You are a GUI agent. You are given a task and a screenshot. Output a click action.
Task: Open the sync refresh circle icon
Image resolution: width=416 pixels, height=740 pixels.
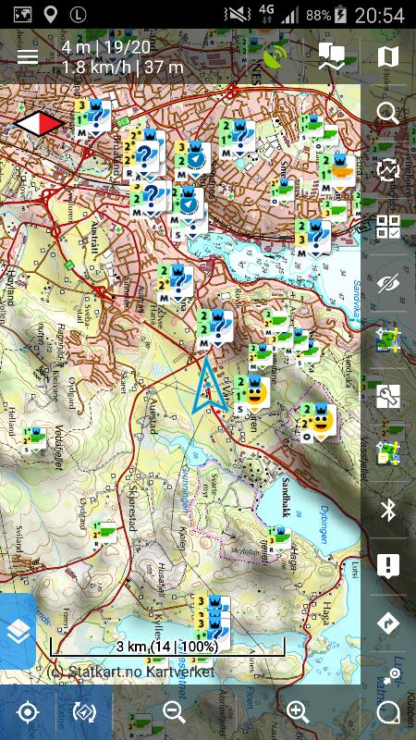388,170
